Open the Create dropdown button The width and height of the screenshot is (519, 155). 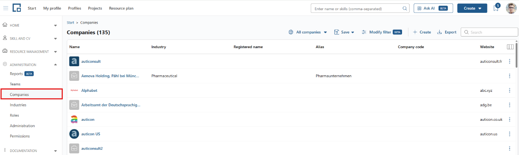tap(472, 8)
